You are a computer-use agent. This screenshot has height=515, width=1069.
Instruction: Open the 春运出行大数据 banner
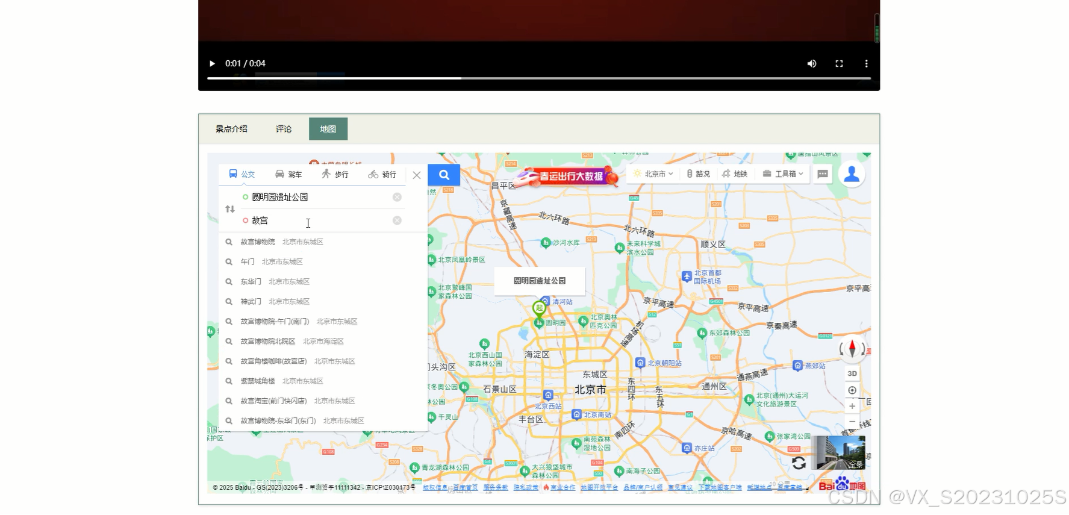(x=566, y=176)
